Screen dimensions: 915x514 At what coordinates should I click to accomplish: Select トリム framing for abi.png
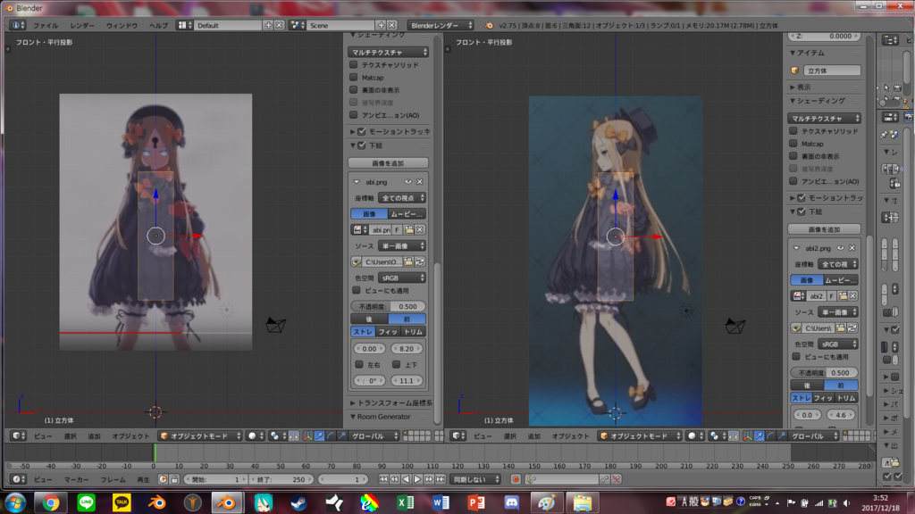pyautogui.click(x=414, y=332)
